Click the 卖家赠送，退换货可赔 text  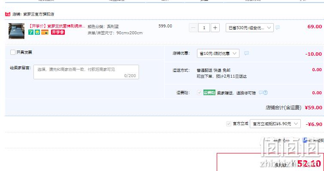[x=236, y=93]
